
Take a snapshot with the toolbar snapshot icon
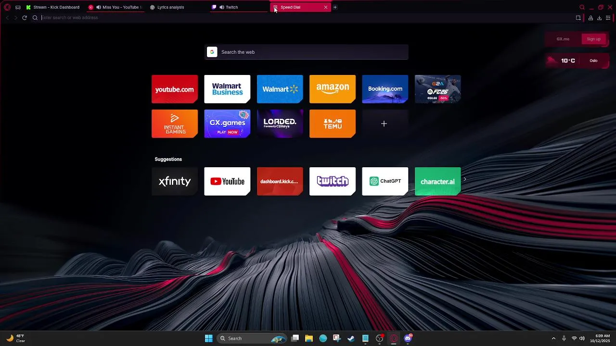(578, 18)
